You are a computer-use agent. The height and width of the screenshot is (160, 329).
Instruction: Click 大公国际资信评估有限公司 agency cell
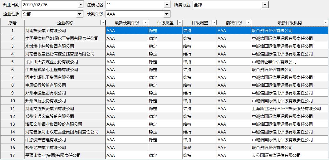click(290, 155)
